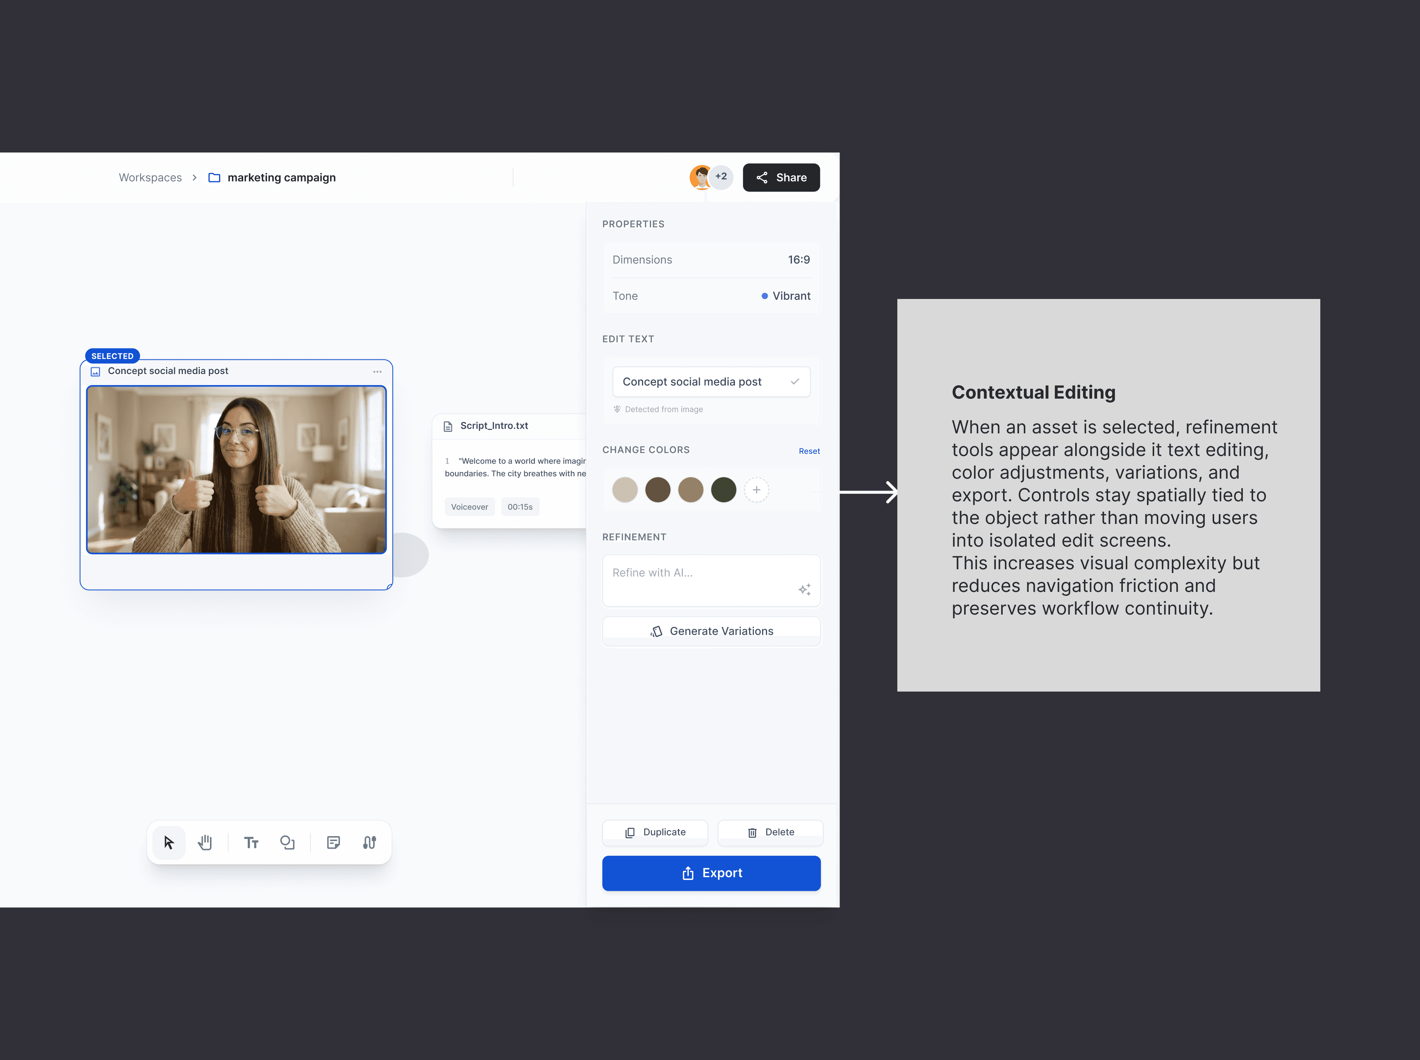The height and width of the screenshot is (1060, 1420).
Task: Click the Refine with AI text field
Action: tap(700, 573)
